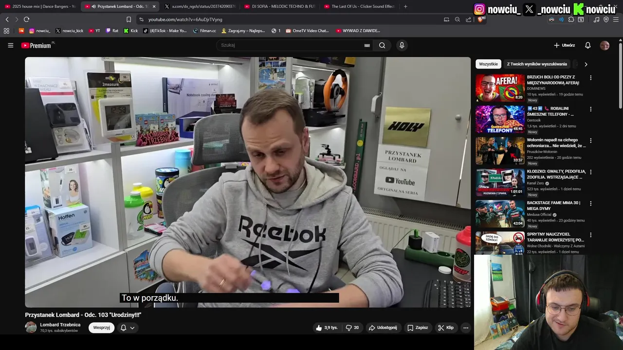This screenshot has height=350, width=623.
Task: Open Lombard Trzebnica channel avatar
Action: (x=31, y=328)
